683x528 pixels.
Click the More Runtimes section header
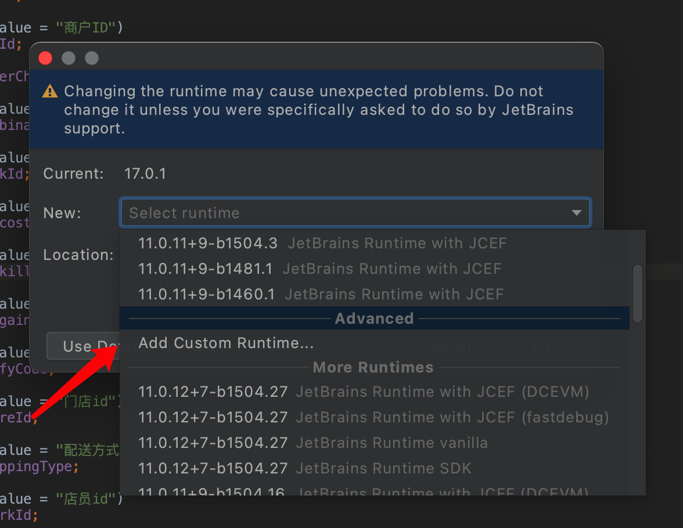tap(373, 367)
